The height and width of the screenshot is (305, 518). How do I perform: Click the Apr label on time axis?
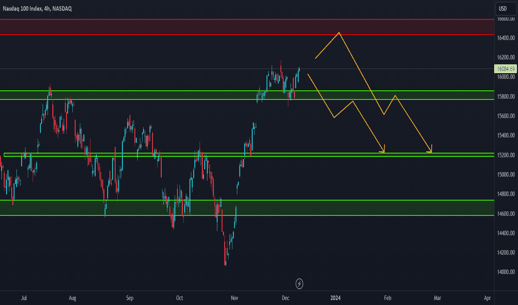pyautogui.click(x=487, y=298)
